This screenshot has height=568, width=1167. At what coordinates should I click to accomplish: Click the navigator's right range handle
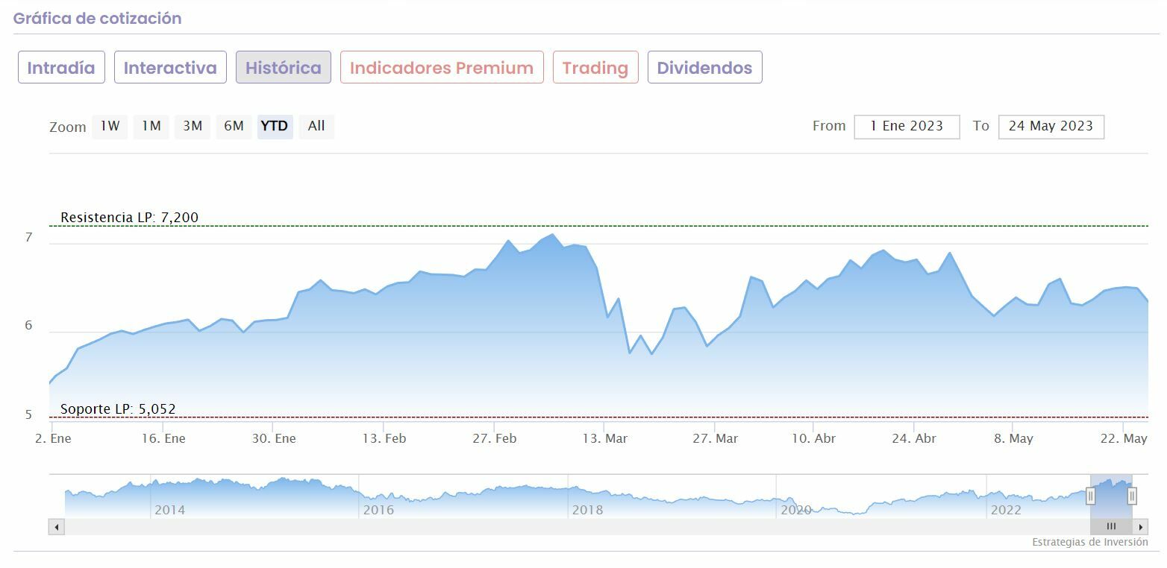(x=1132, y=496)
